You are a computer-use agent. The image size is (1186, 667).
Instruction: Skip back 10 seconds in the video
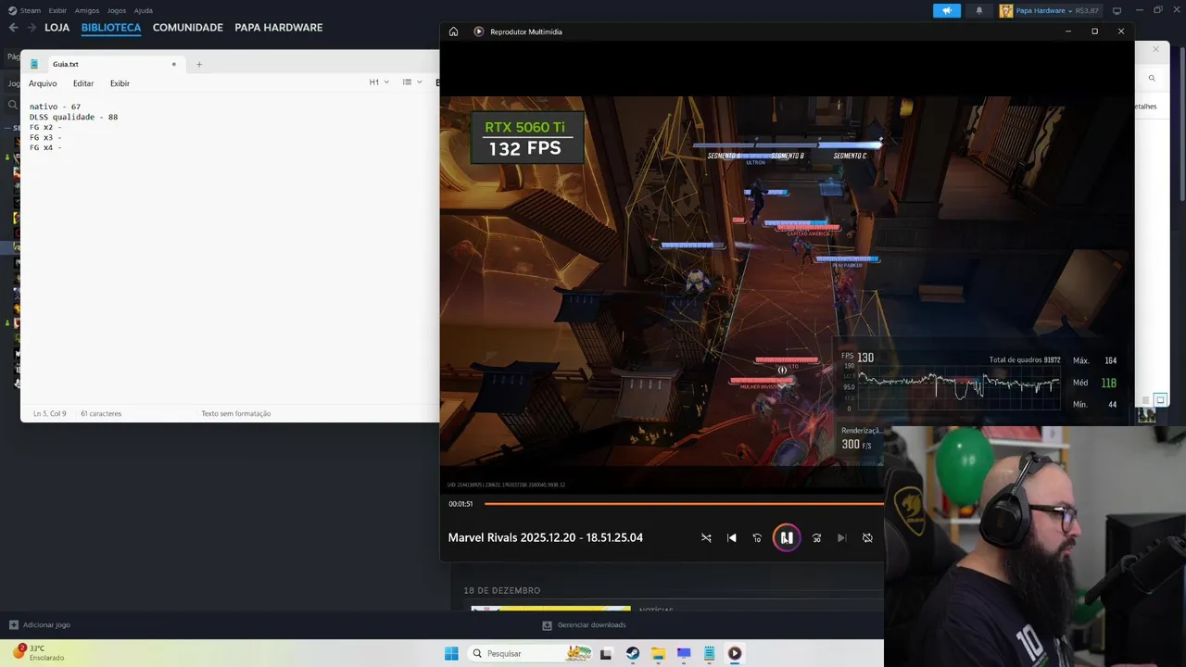pos(757,537)
